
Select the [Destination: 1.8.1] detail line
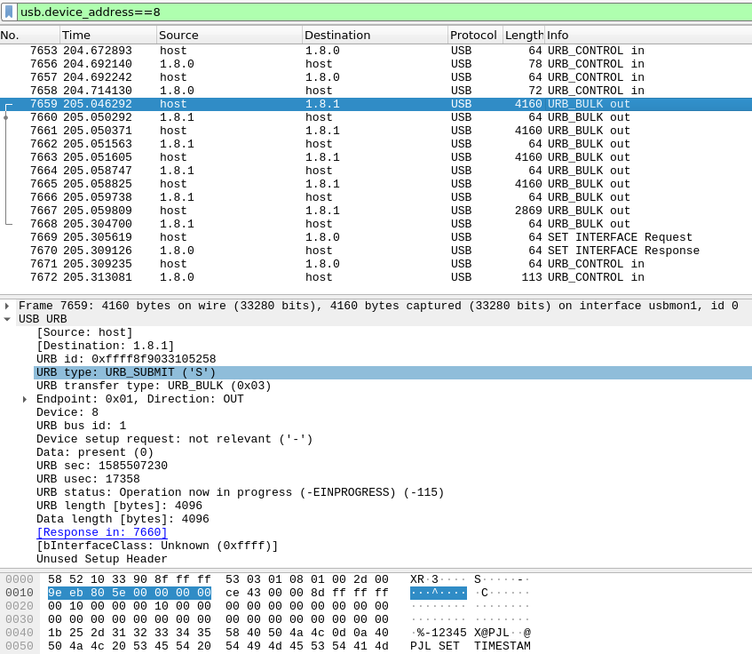pyautogui.click(x=105, y=346)
